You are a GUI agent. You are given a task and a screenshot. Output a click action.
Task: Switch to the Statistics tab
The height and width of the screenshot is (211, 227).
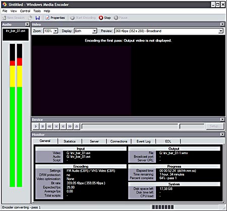[x=70, y=141]
